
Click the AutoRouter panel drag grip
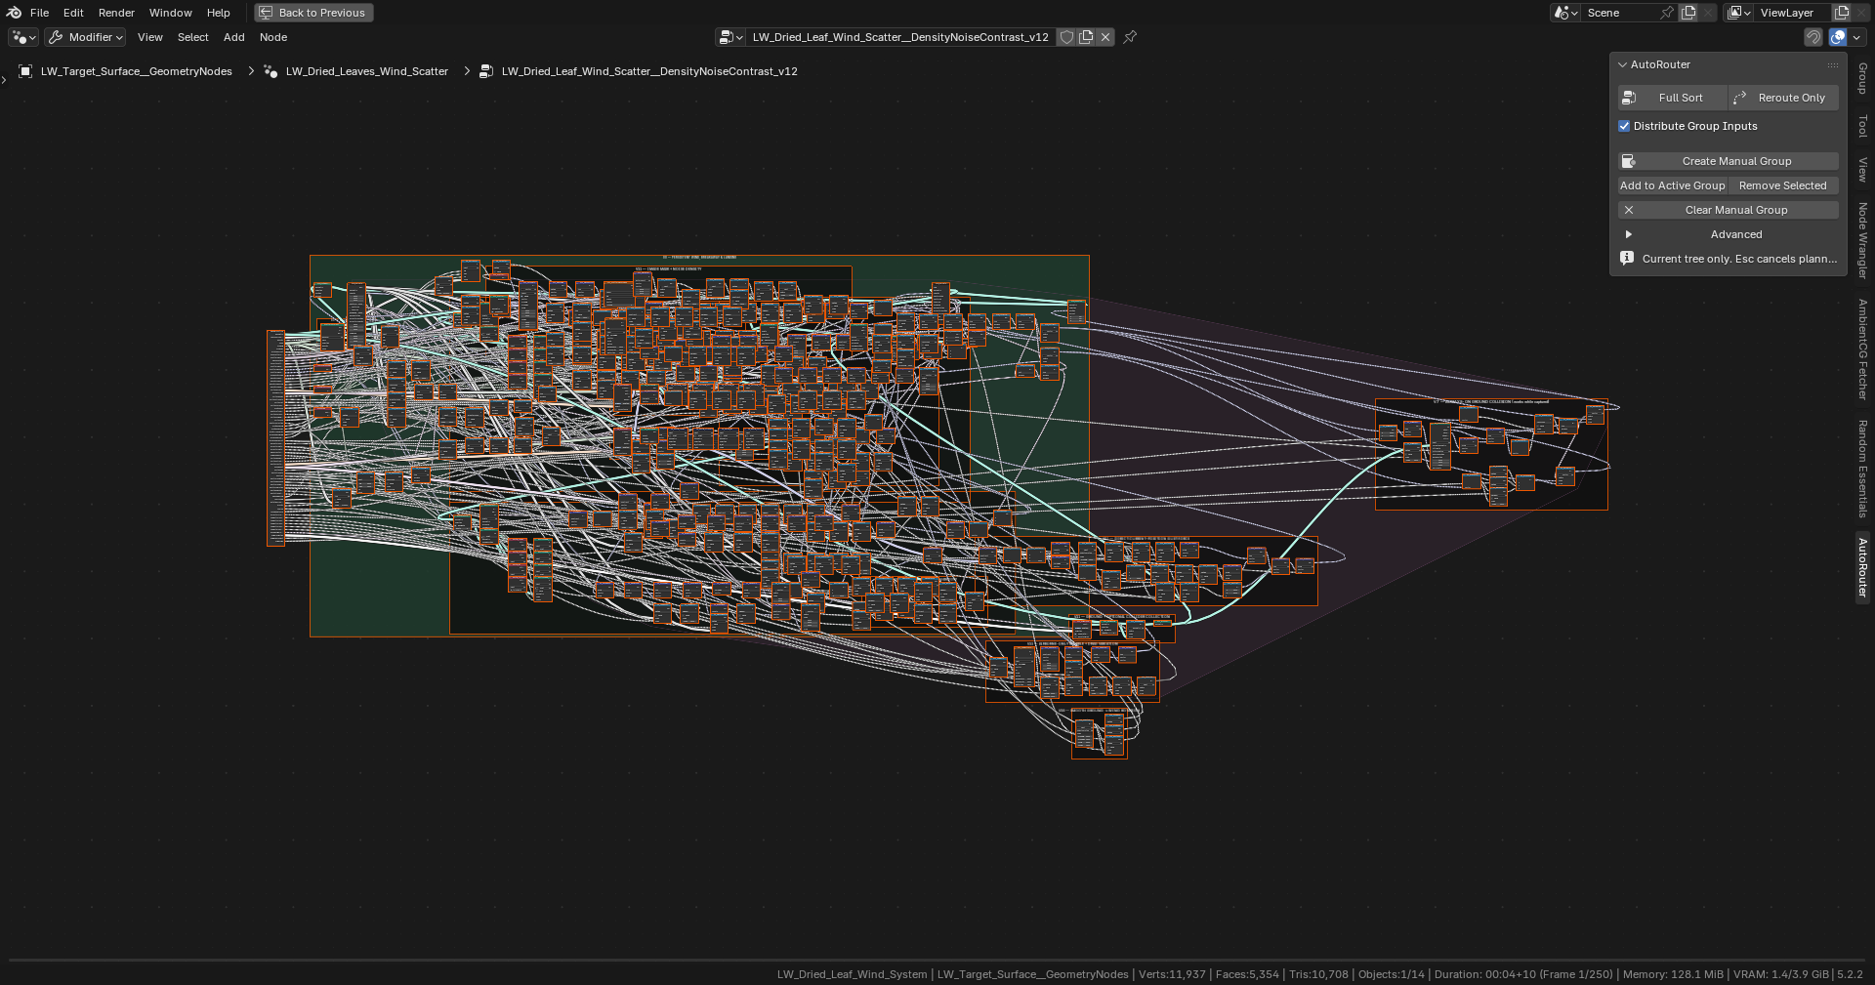[1833, 64]
